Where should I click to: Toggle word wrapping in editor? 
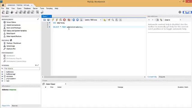coord(120,20)
